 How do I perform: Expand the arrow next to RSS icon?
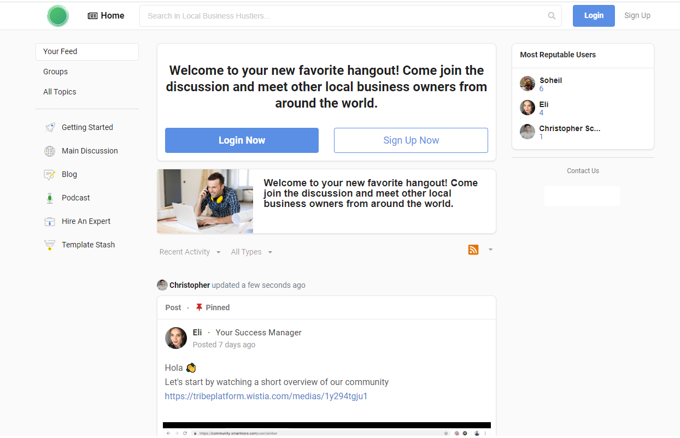coord(490,250)
